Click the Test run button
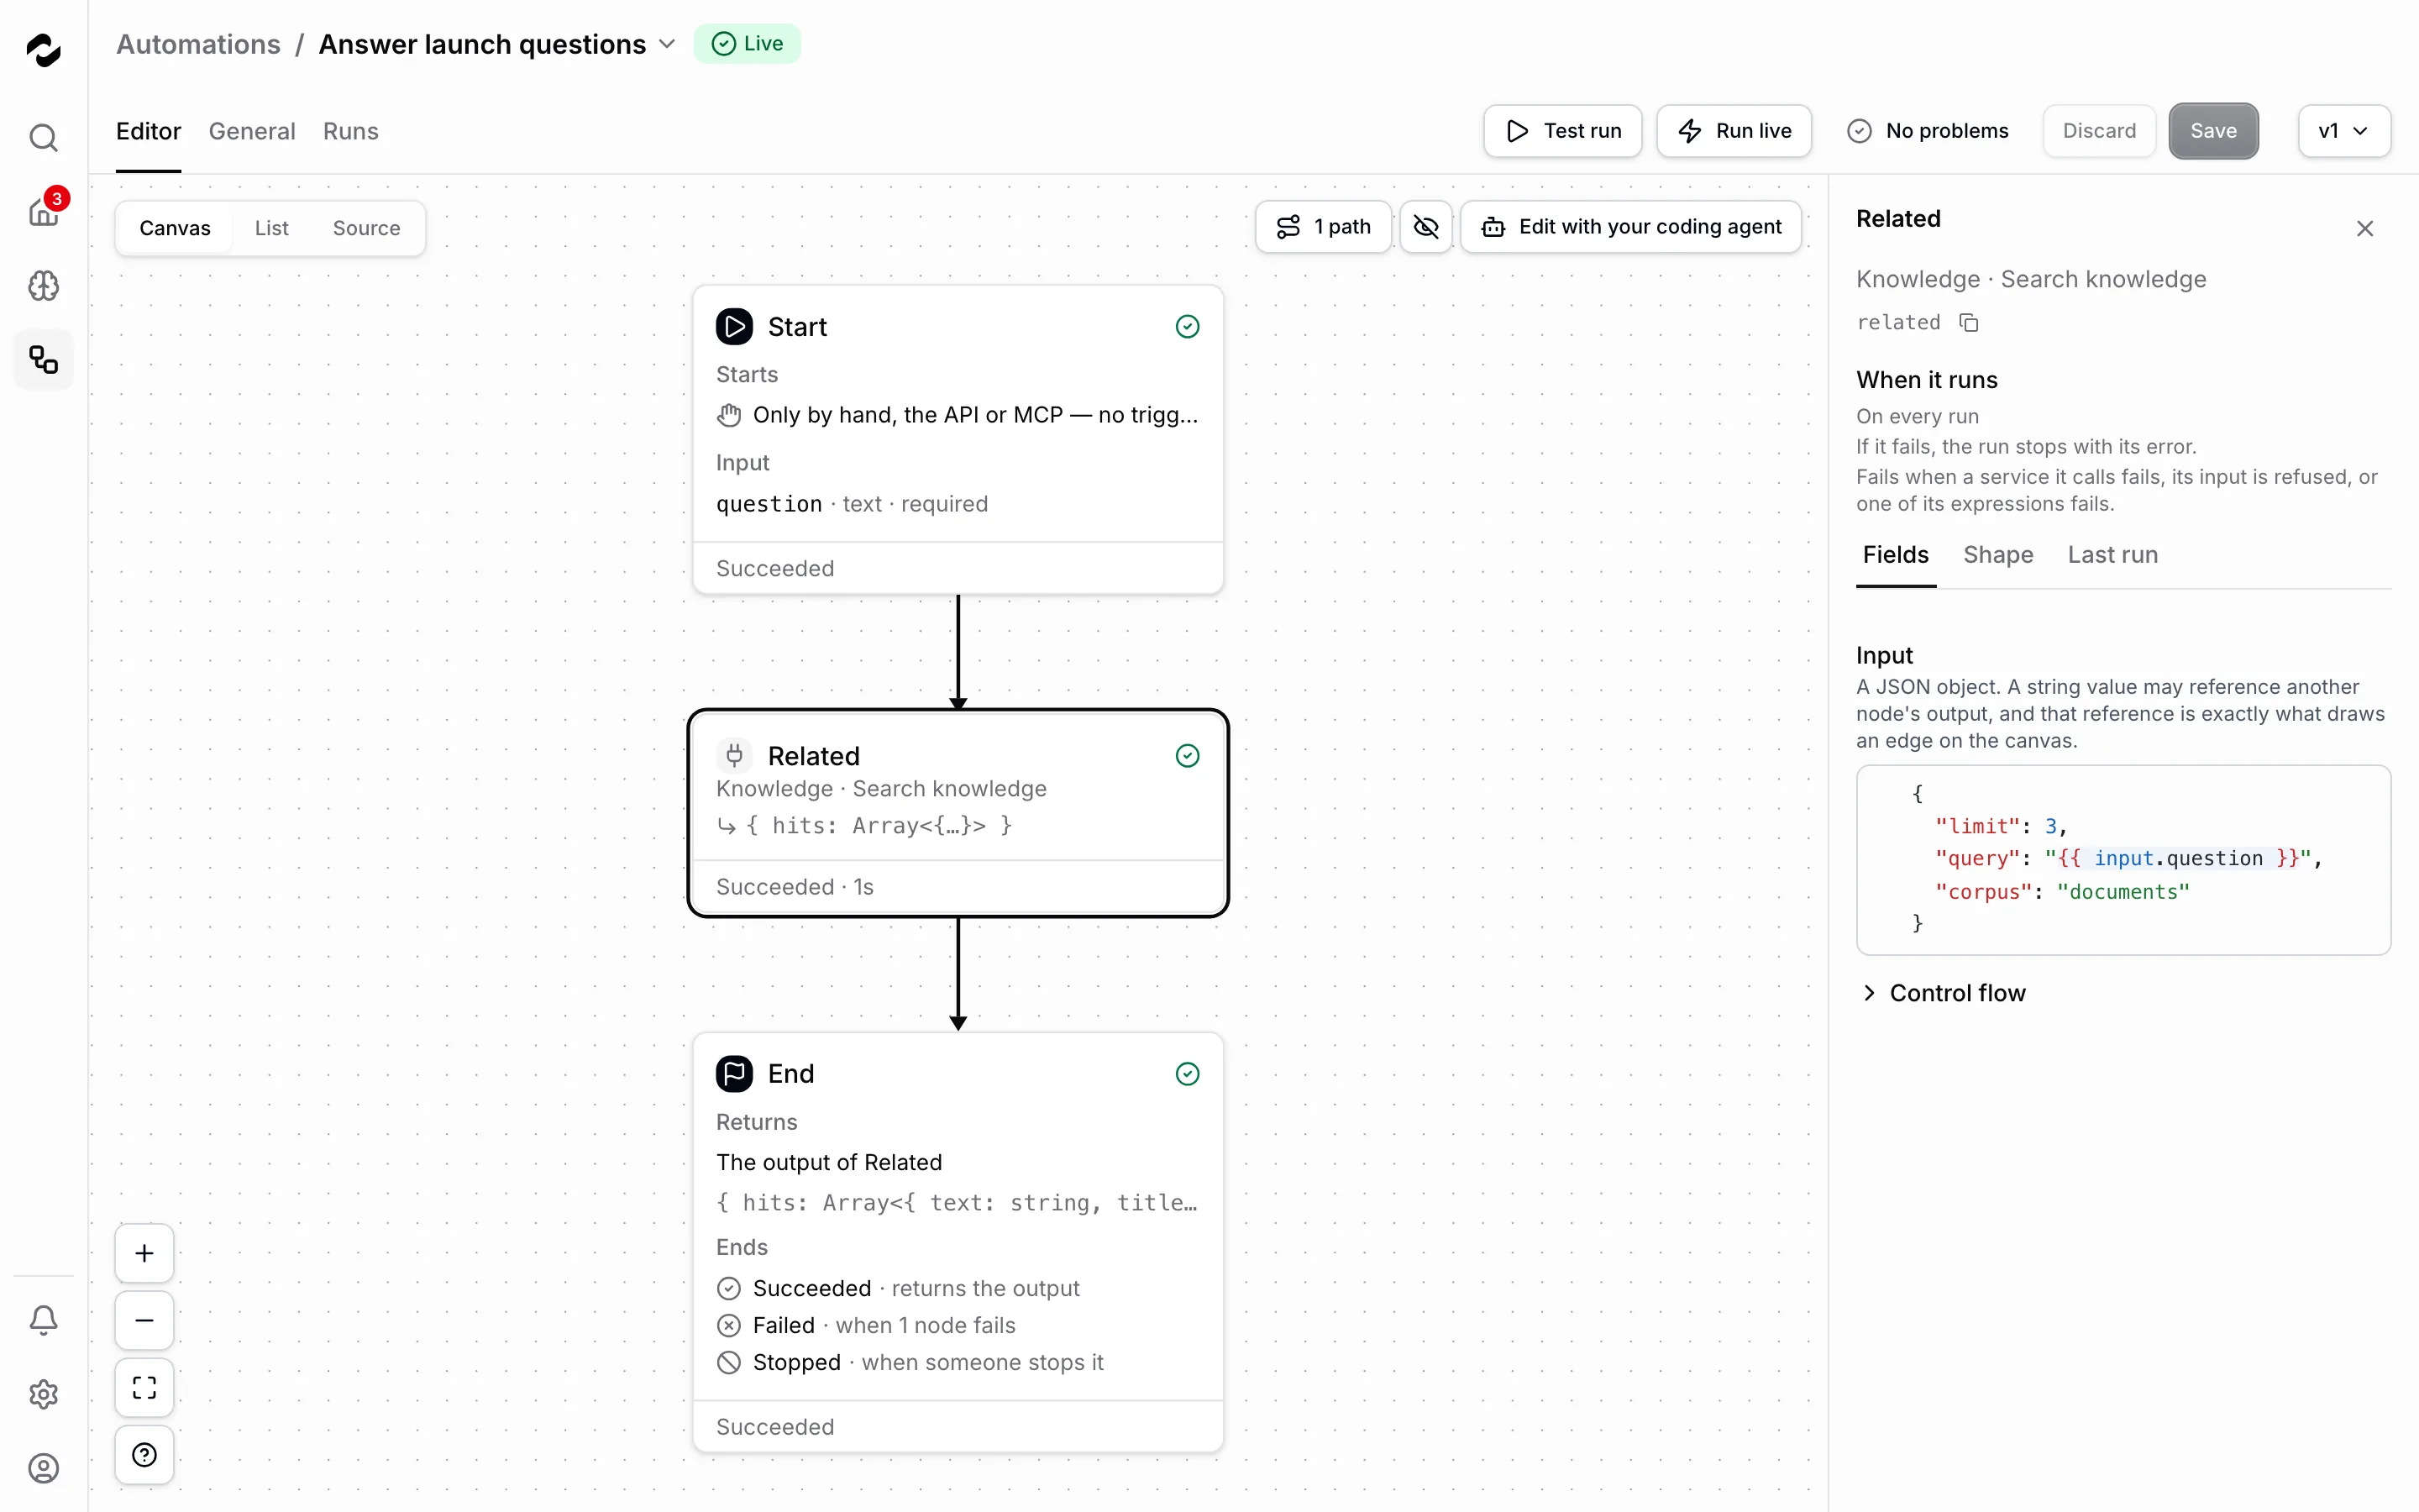The width and height of the screenshot is (2419, 1512). coord(1562,131)
